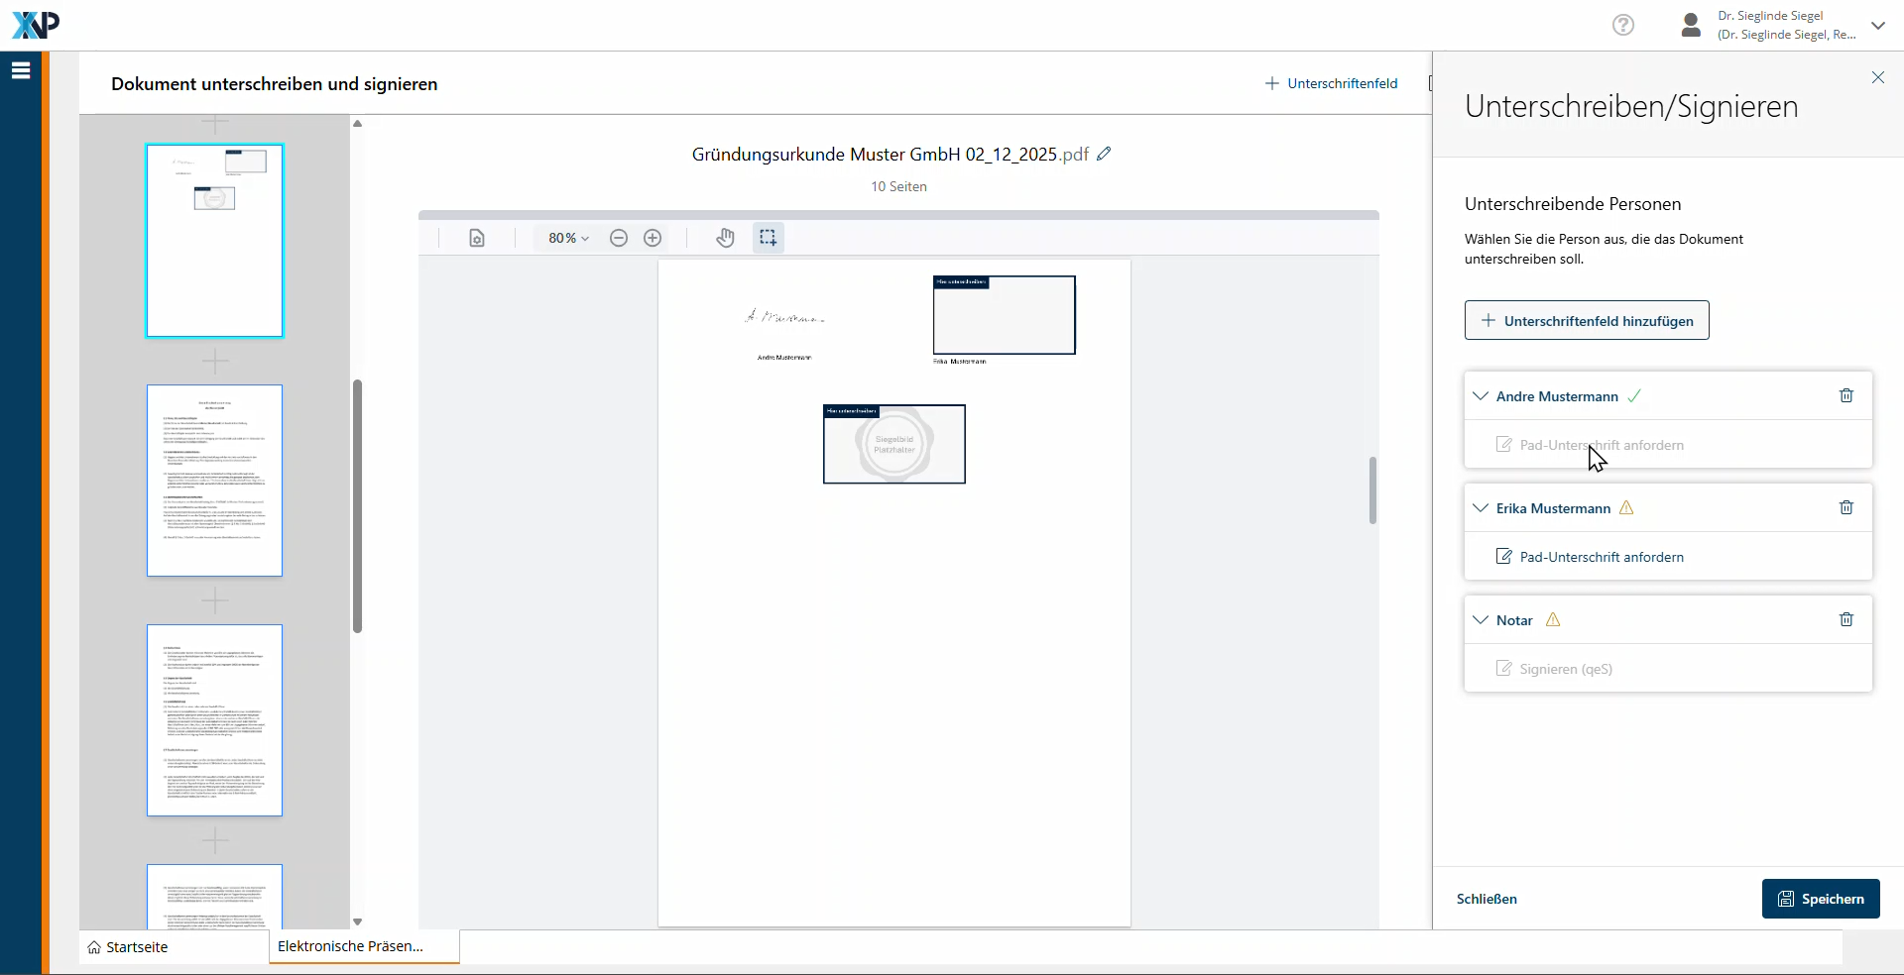Click the page view icon in PDF toolbar
1904x975 pixels.
[477, 238]
